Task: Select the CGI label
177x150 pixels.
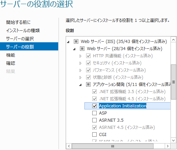Action: click(x=103, y=135)
